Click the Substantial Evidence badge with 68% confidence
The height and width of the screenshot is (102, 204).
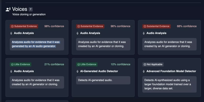point(157,26)
